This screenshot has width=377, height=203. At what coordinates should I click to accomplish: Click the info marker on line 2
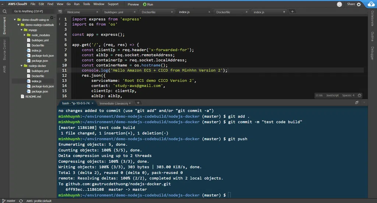point(59,24)
